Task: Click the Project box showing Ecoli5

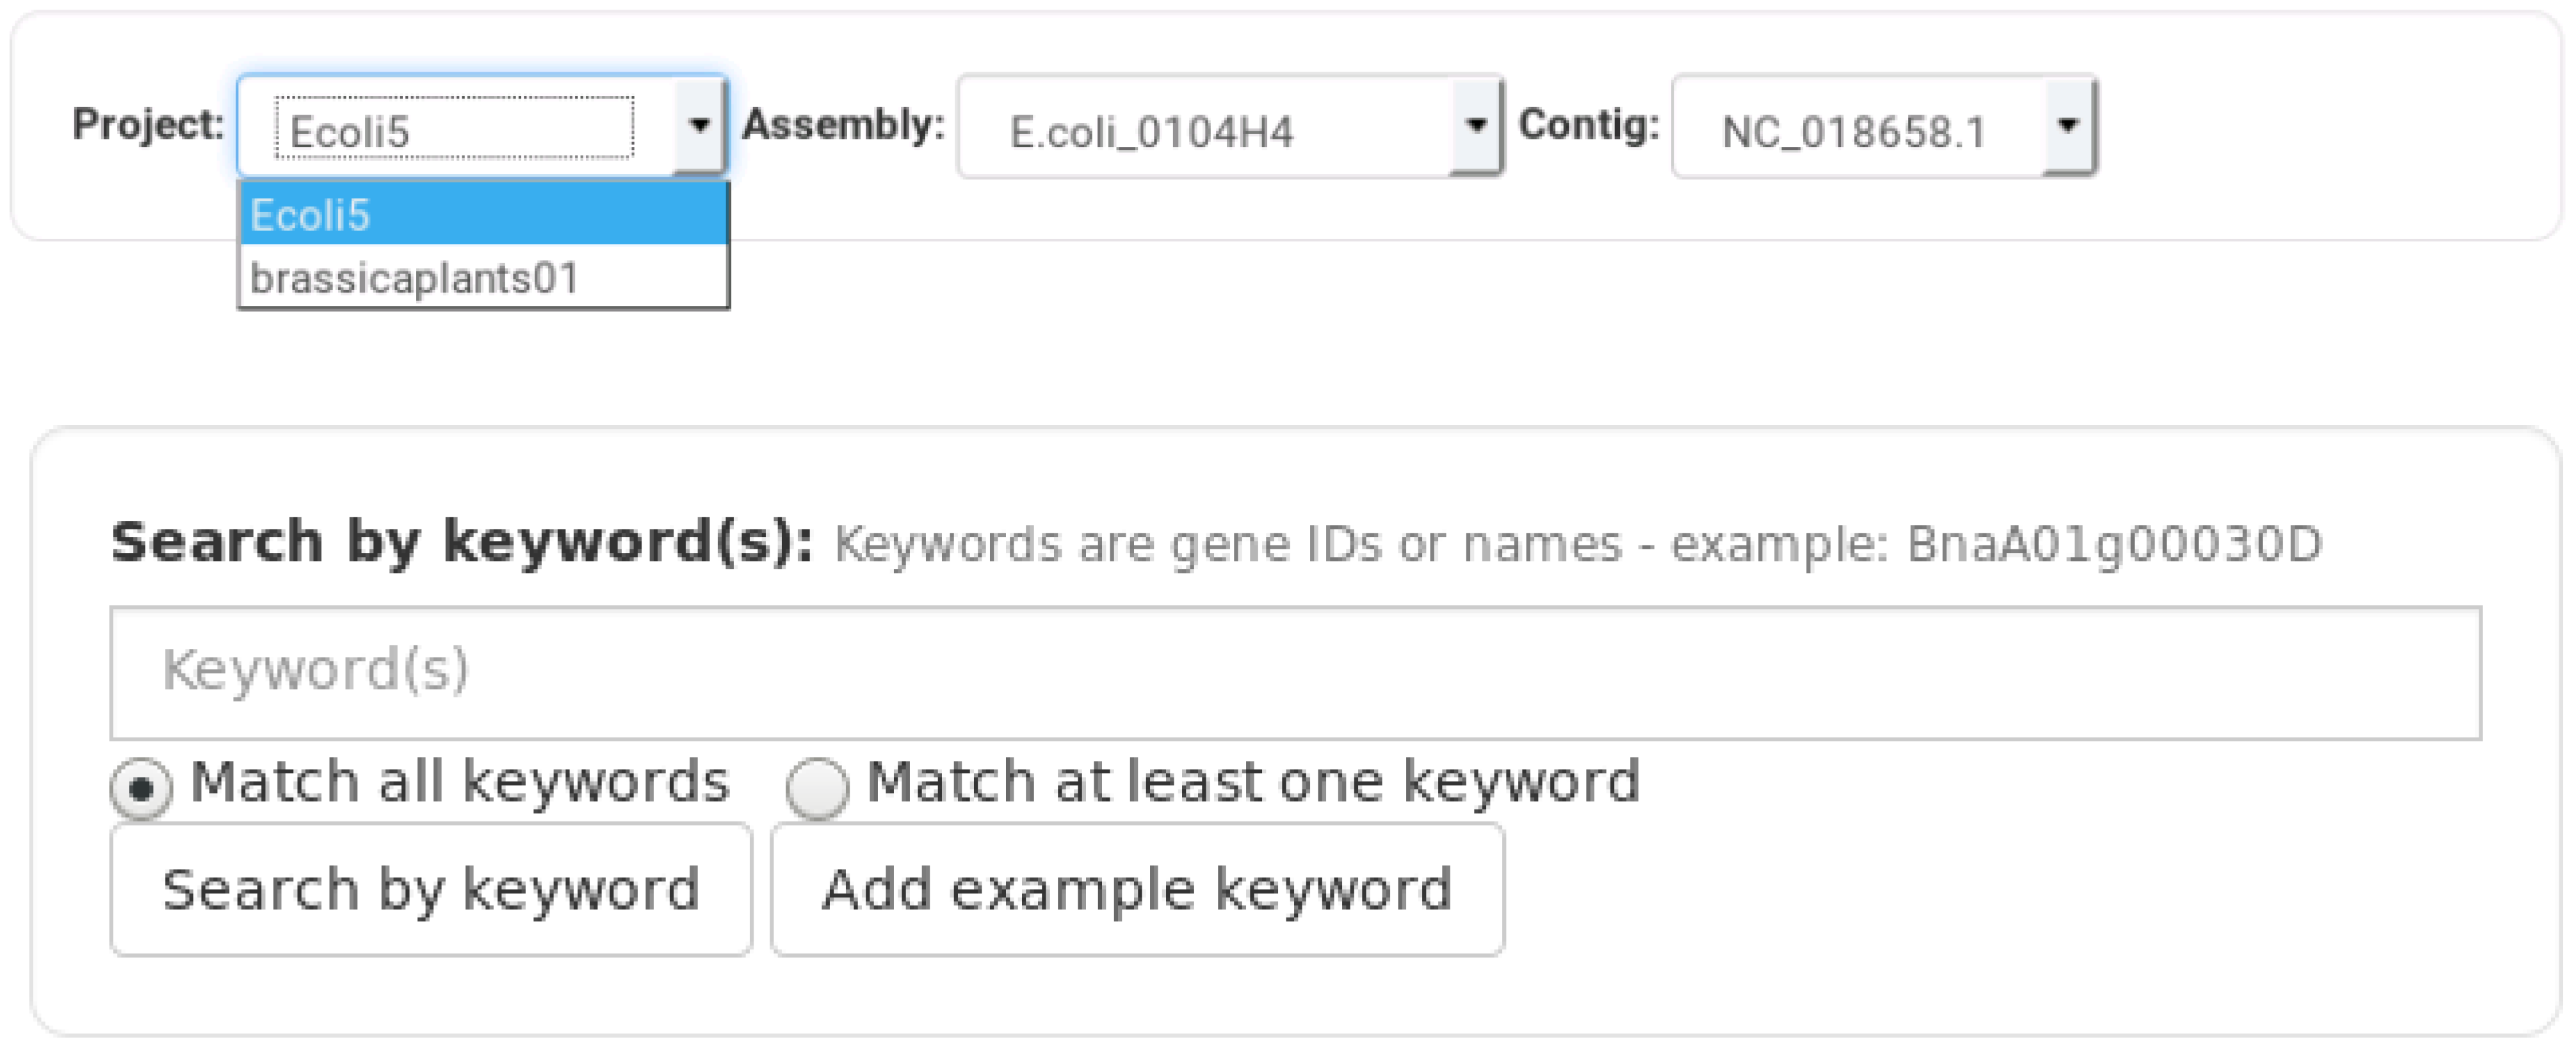Action: 455,129
